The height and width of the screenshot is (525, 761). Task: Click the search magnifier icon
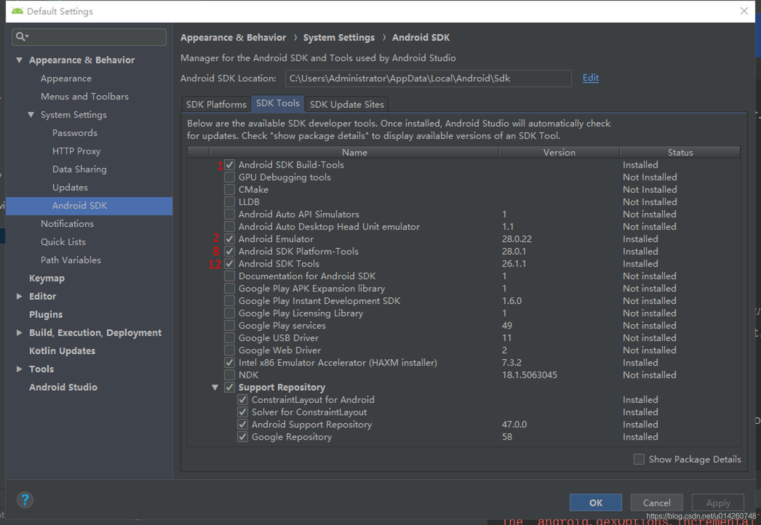pyautogui.click(x=21, y=36)
